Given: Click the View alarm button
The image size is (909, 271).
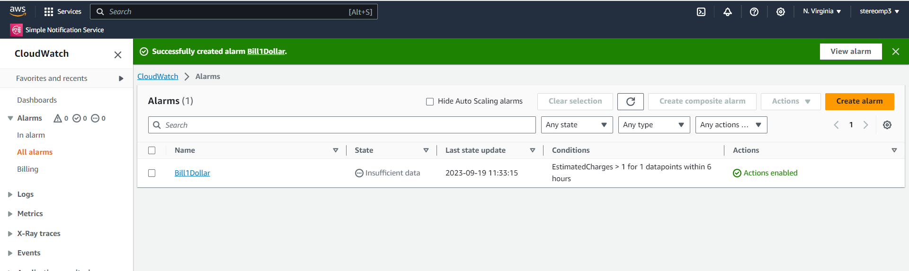Looking at the screenshot, I should click(x=851, y=52).
